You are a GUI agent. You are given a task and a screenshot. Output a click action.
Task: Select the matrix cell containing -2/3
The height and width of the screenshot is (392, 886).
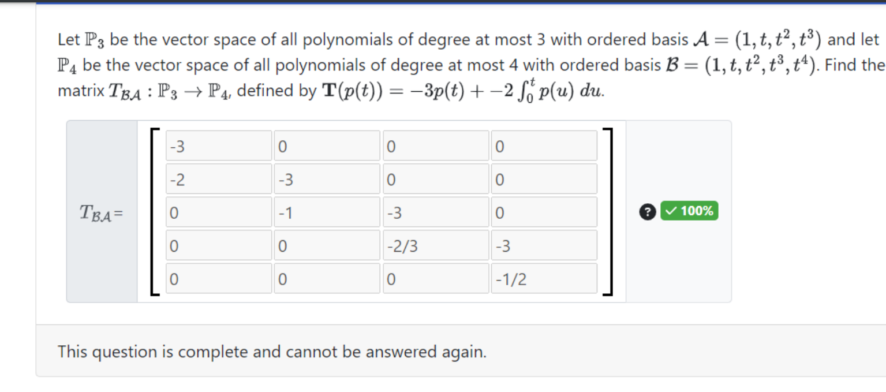click(436, 245)
